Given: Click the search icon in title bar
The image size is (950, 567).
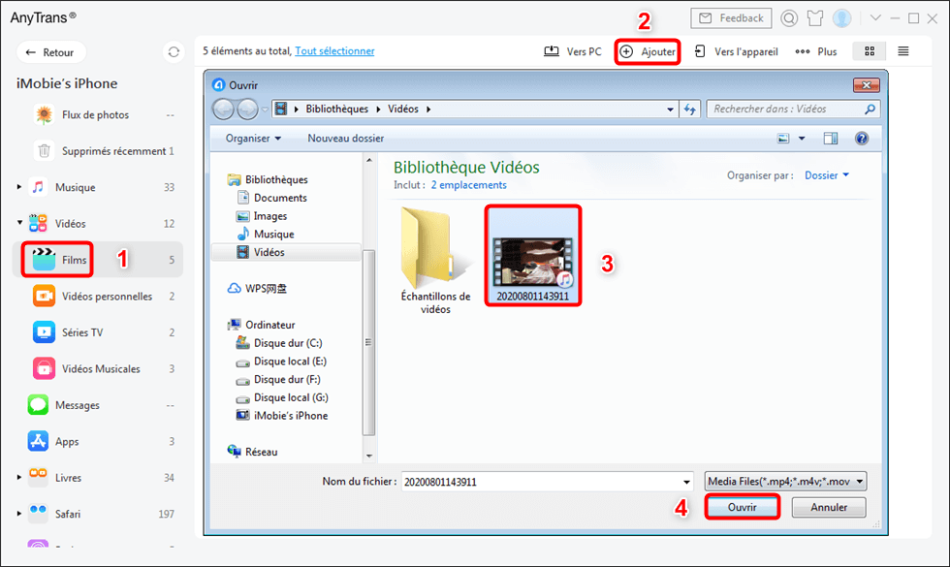Looking at the screenshot, I should [x=789, y=18].
